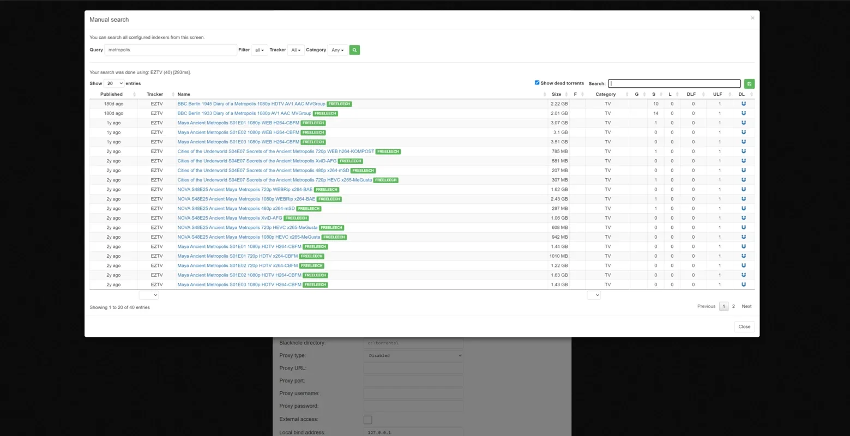
Task: Open Proxy type dropdown in background settings
Action: click(413, 355)
